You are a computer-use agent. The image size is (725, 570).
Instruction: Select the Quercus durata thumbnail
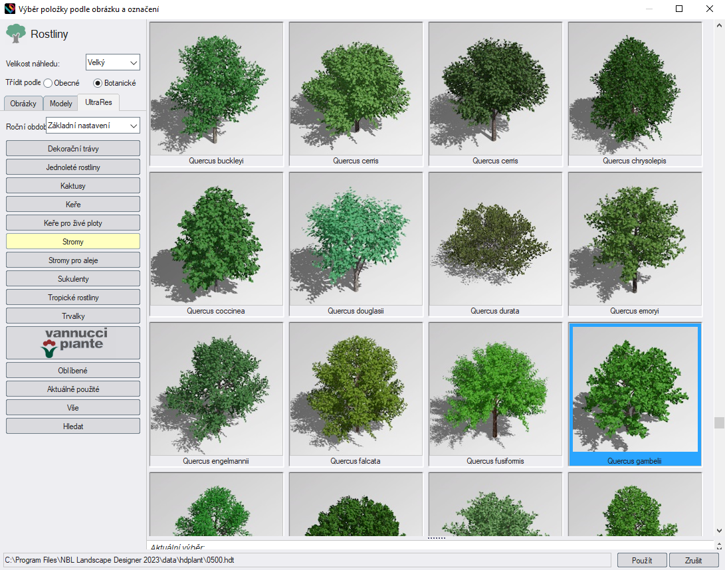click(x=495, y=244)
